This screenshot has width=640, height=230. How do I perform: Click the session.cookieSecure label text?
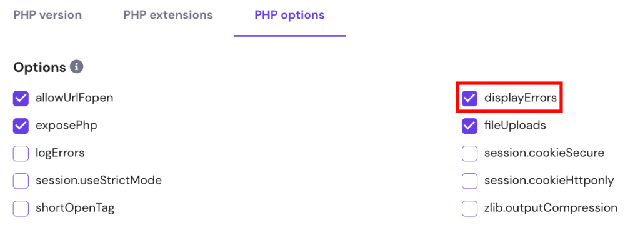point(544,153)
